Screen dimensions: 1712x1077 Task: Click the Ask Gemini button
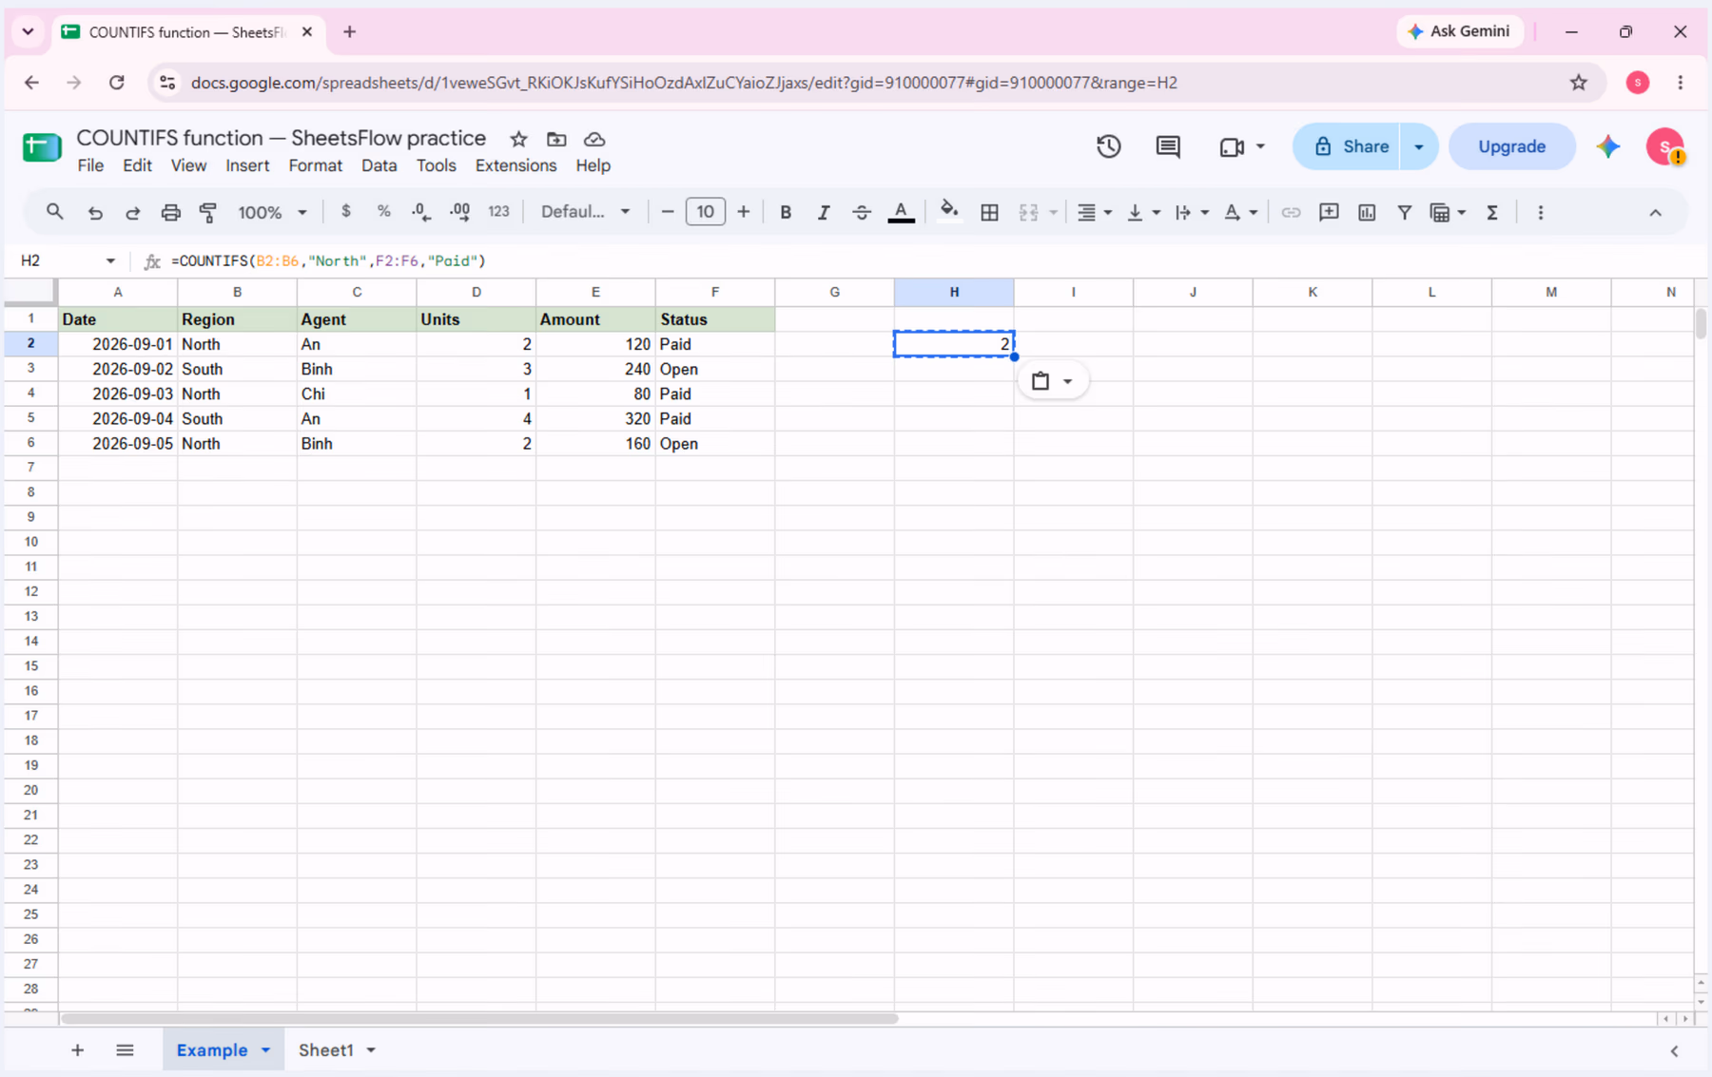(1459, 31)
